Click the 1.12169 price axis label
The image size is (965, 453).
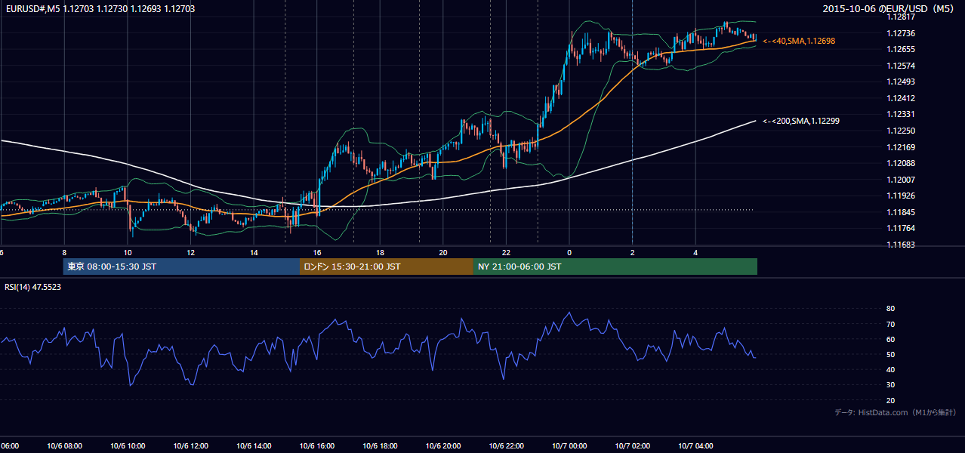click(902, 147)
